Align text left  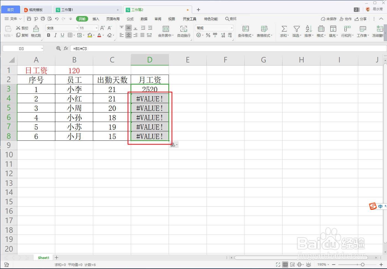pos(122,35)
